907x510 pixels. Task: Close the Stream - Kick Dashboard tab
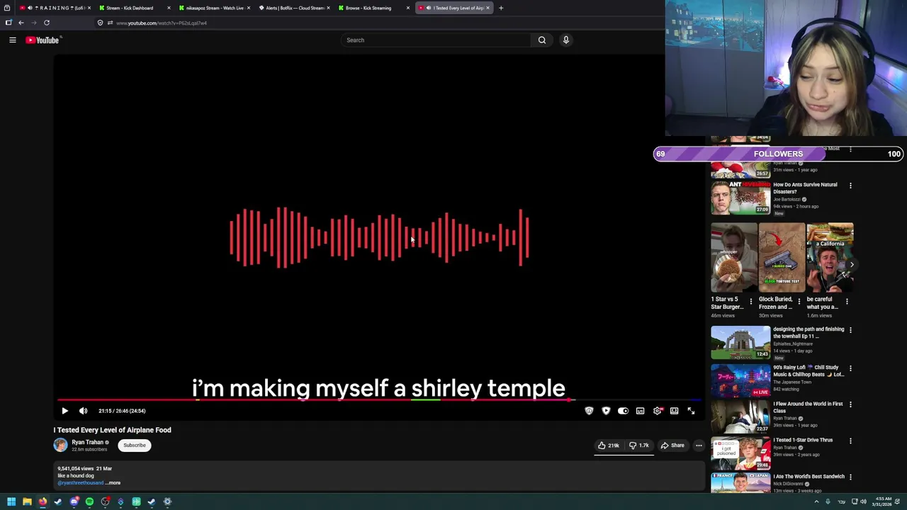[169, 8]
